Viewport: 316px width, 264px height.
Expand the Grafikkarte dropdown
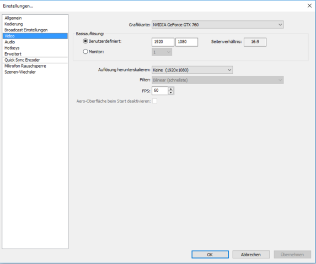(218, 25)
